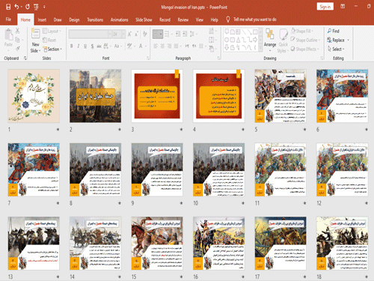Click the right-pointing arrow shape in gallery
374x281 pixels.
click(255, 40)
